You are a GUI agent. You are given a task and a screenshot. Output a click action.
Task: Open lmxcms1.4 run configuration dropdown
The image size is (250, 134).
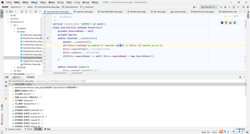pos(209,7)
